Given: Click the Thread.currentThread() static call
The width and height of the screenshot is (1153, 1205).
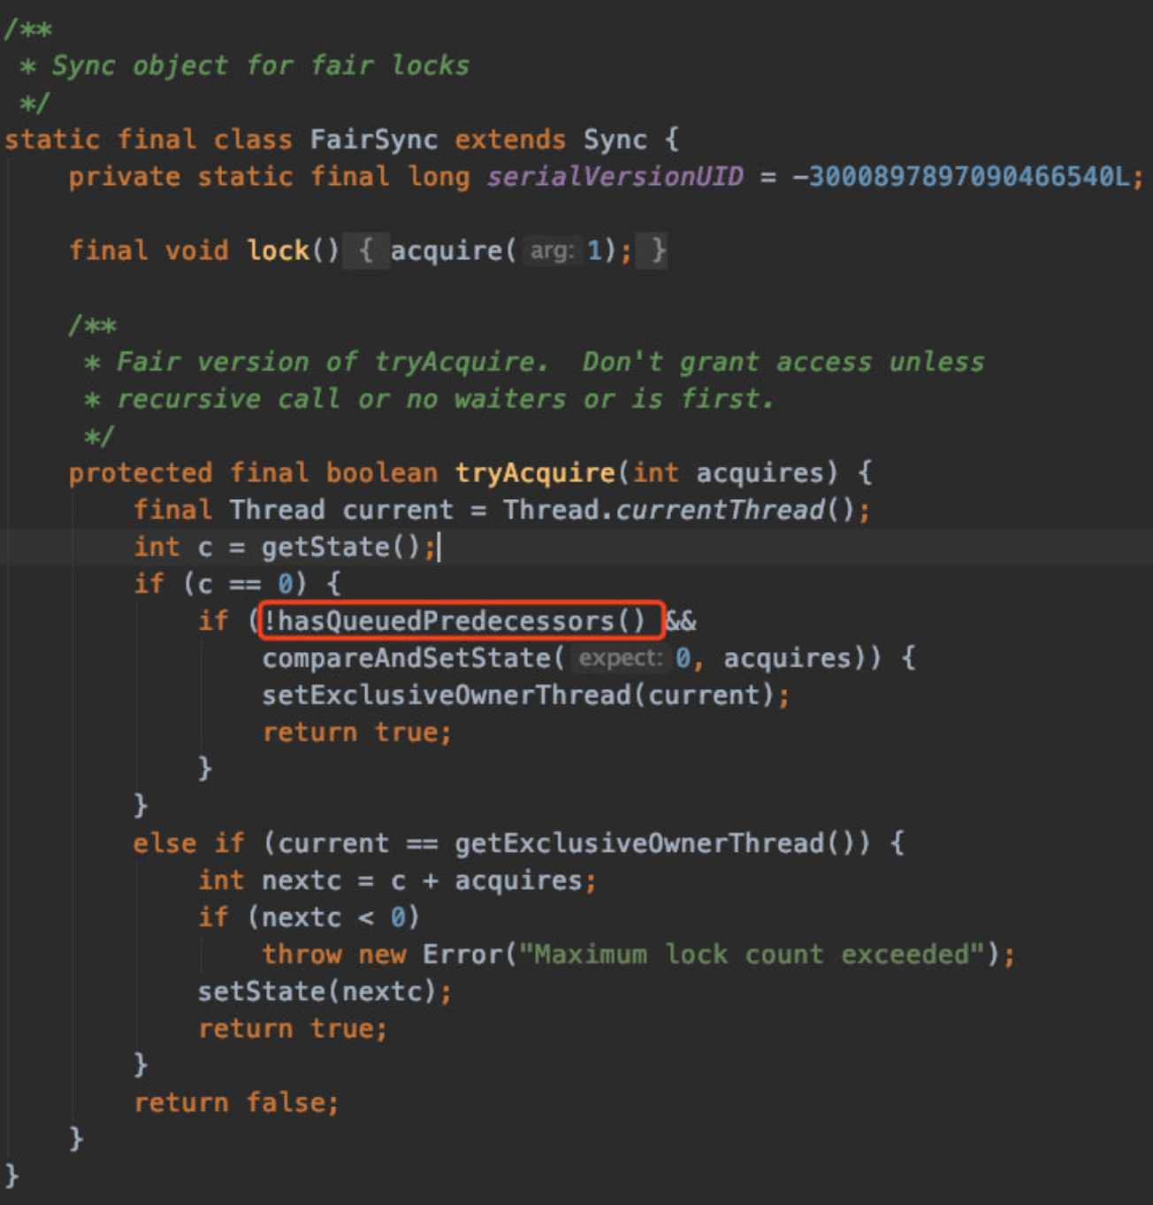Looking at the screenshot, I should (x=679, y=510).
